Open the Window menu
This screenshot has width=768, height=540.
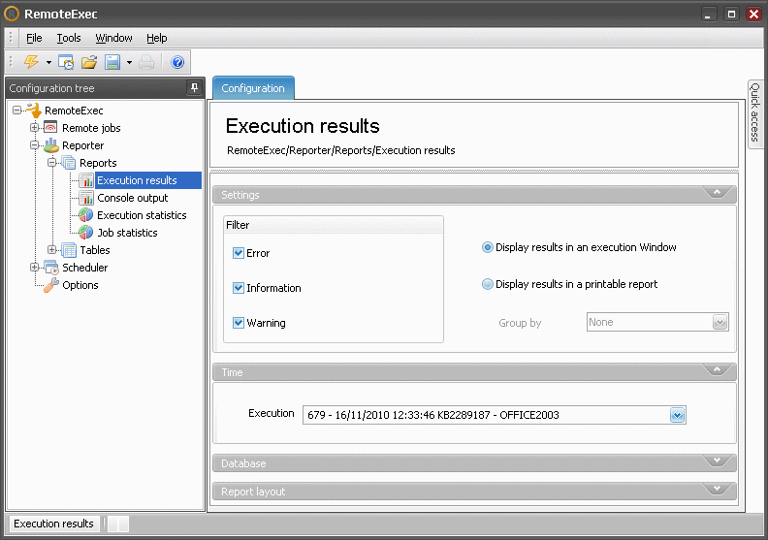113,38
